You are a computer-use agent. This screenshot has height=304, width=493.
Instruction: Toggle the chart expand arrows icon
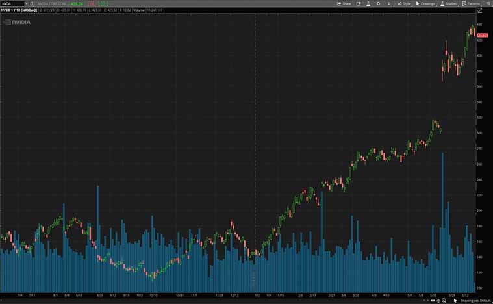(x=480, y=10)
